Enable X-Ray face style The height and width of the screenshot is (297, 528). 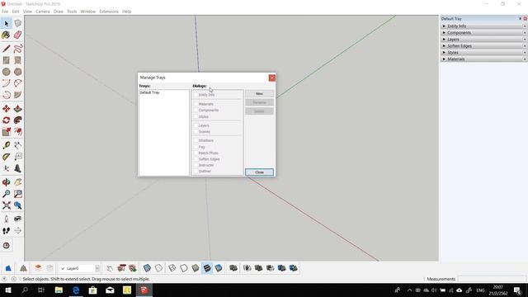coord(147,268)
